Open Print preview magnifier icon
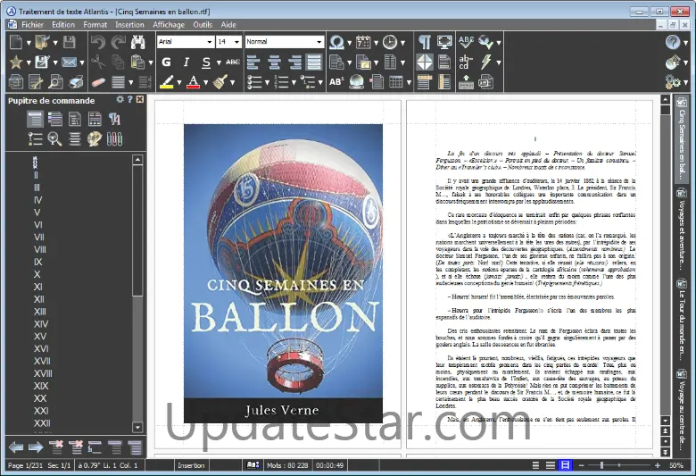Image resolution: width=696 pixels, height=476 pixels. [56, 82]
